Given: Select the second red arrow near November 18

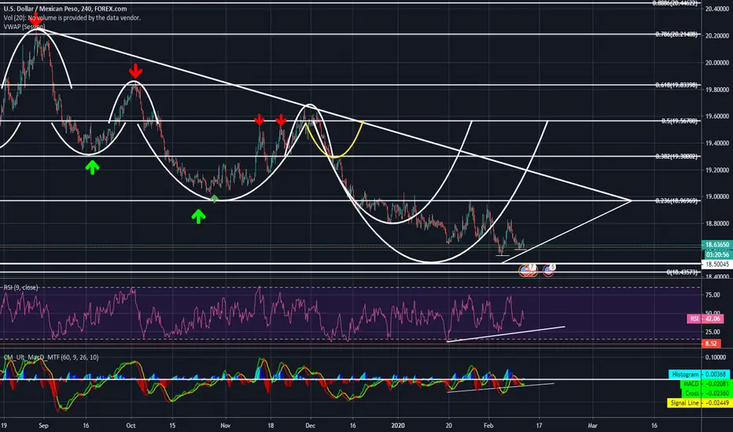Looking at the screenshot, I should (281, 120).
